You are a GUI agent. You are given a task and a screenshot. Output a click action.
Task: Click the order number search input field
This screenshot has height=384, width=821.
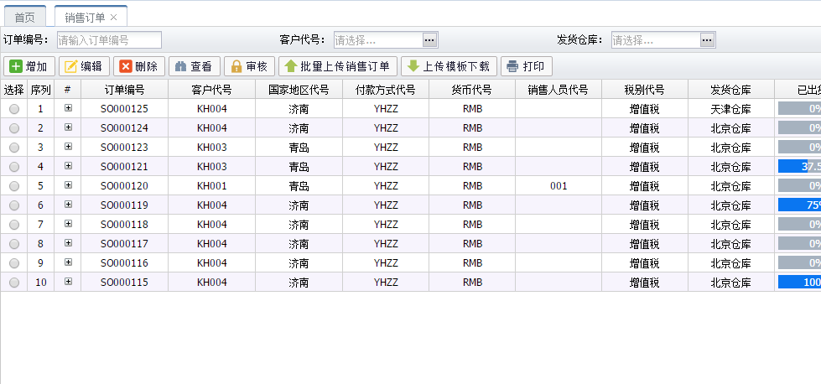pyautogui.click(x=109, y=39)
